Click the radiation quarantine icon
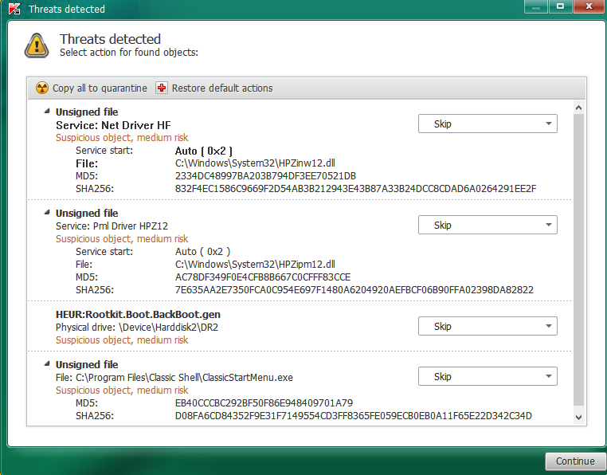Viewport: 607px width, 475px height. (x=42, y=88)
